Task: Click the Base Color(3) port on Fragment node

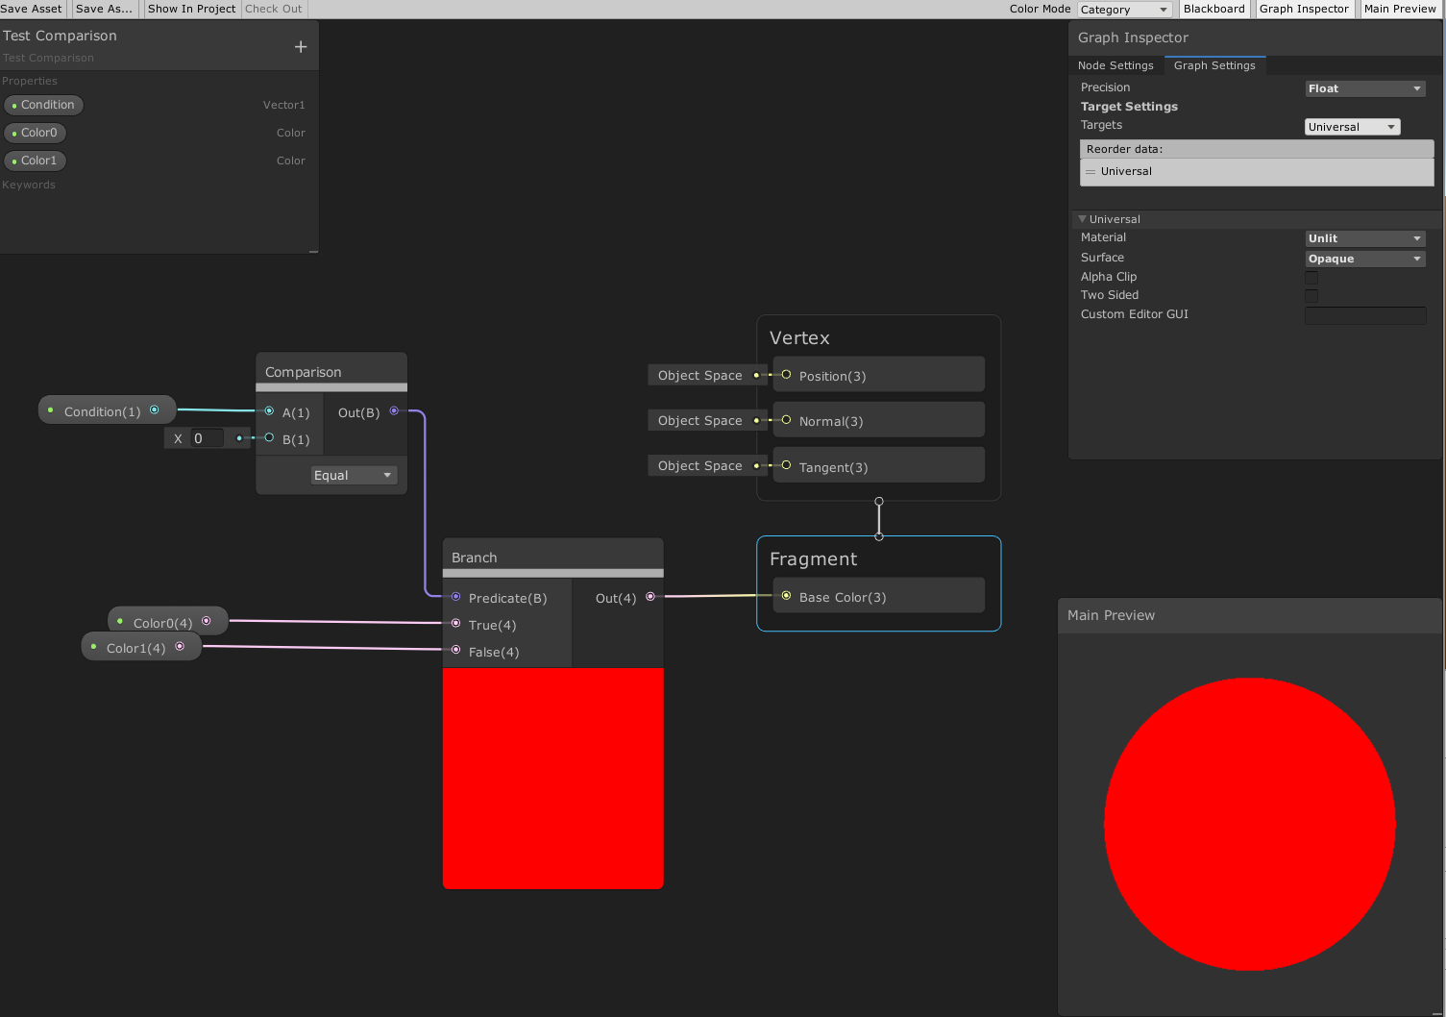Action: [x=787, y=596]
